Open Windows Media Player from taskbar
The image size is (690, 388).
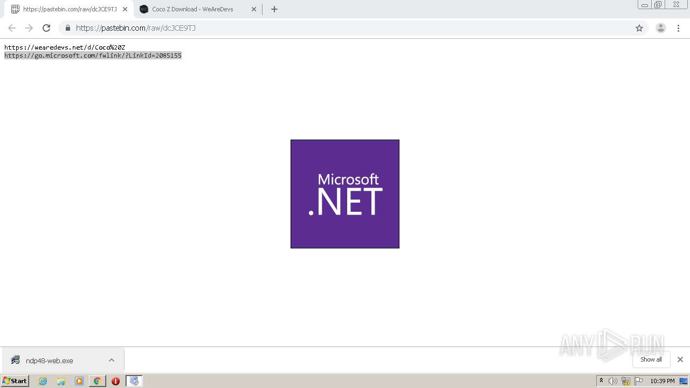point(79,381)
